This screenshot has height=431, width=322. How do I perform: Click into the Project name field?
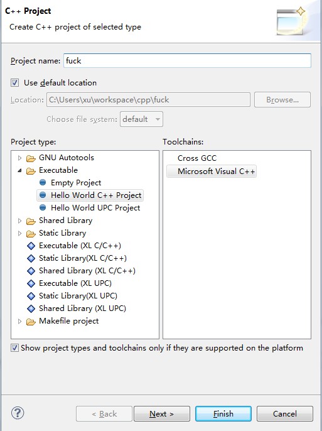tap(187, 61)
